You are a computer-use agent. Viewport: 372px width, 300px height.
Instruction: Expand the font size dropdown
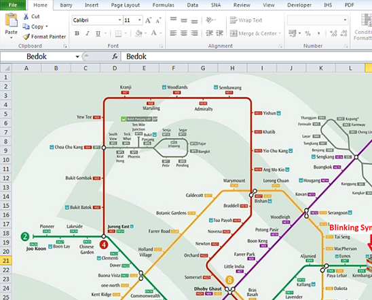click(140, 20)
